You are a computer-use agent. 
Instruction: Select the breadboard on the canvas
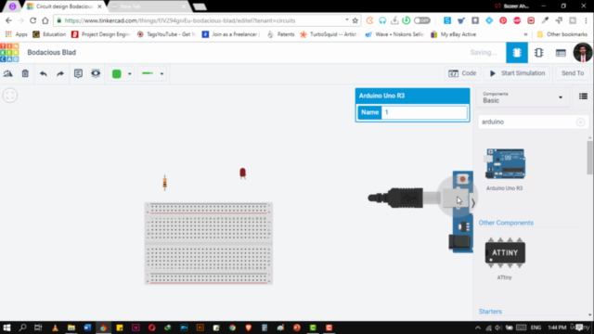click(x=209, y=243)
